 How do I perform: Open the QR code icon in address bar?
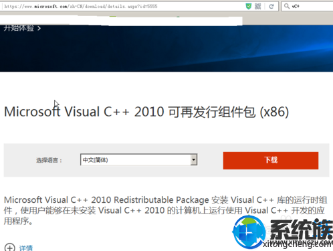[x=257, y=6]
